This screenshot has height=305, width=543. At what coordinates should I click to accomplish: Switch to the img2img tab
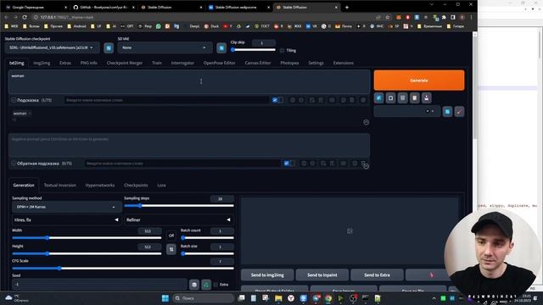pyautogui.click(x=42, y=63)
